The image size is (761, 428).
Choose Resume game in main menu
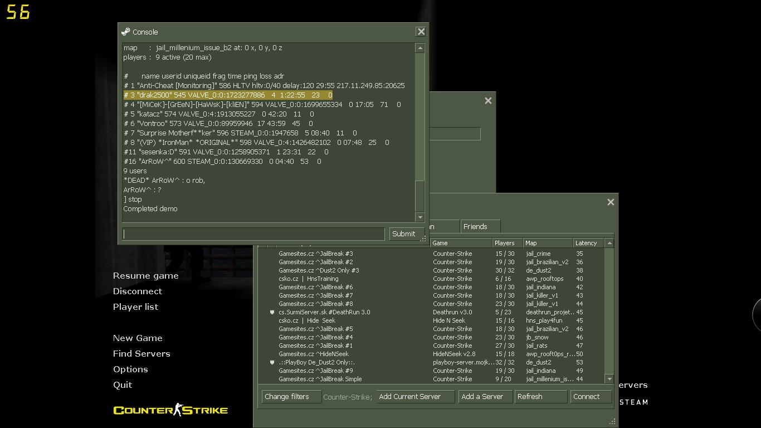coord(146,276)
